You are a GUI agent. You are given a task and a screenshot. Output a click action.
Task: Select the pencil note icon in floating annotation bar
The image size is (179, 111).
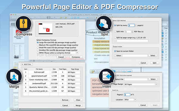coord(92,72)
